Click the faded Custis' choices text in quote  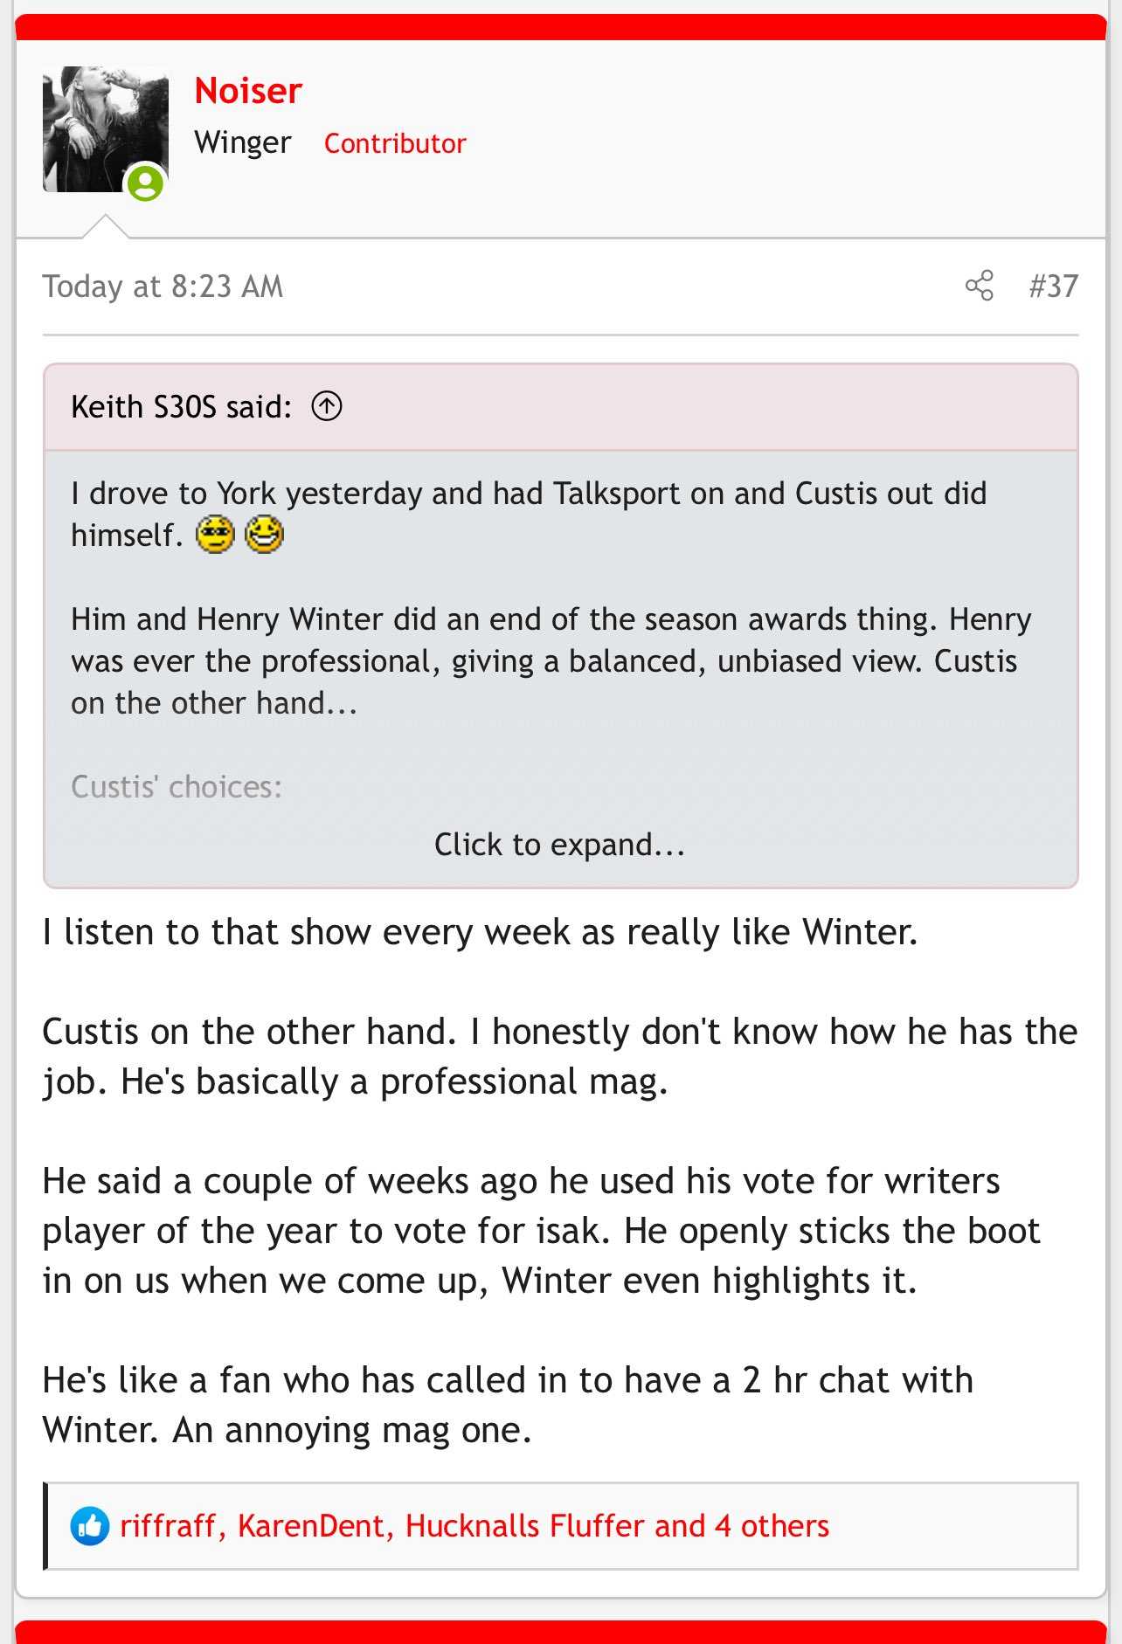(x=177, y=787)
